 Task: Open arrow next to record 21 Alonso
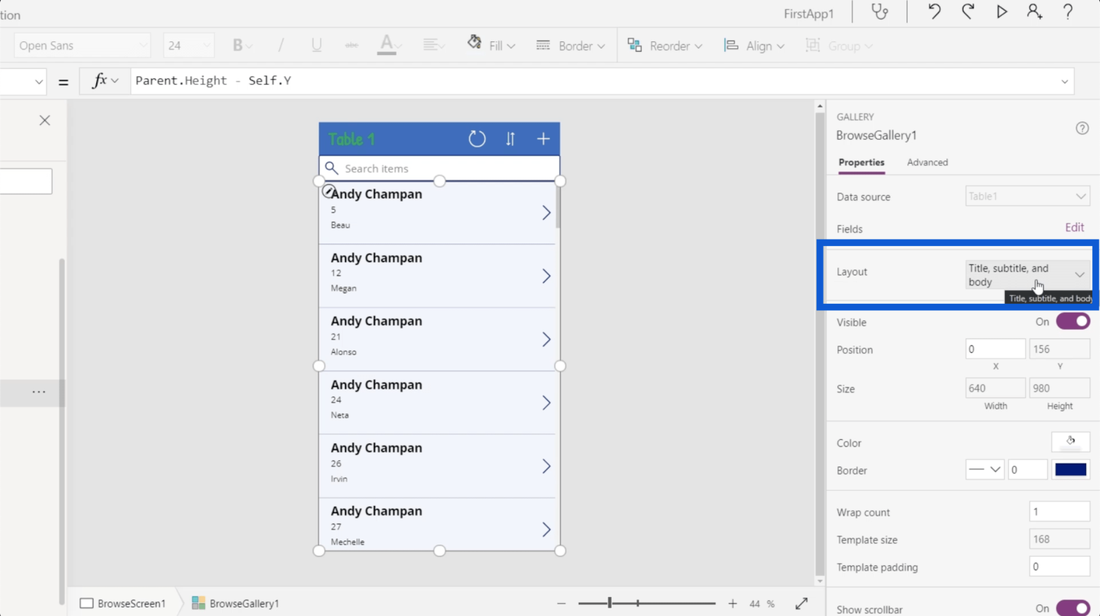[547, 339]
